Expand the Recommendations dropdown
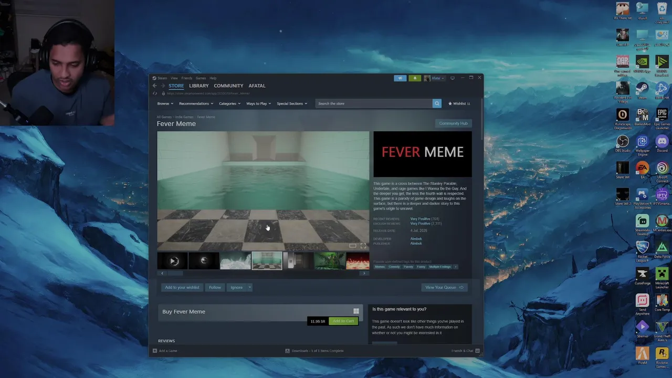Image resolution: width=672 pixels, height=378 pixels. [x=196, y=103]
